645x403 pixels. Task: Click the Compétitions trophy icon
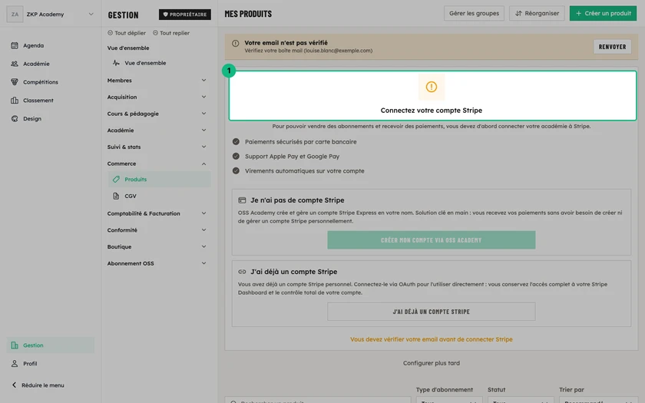(x=15, y=82)
